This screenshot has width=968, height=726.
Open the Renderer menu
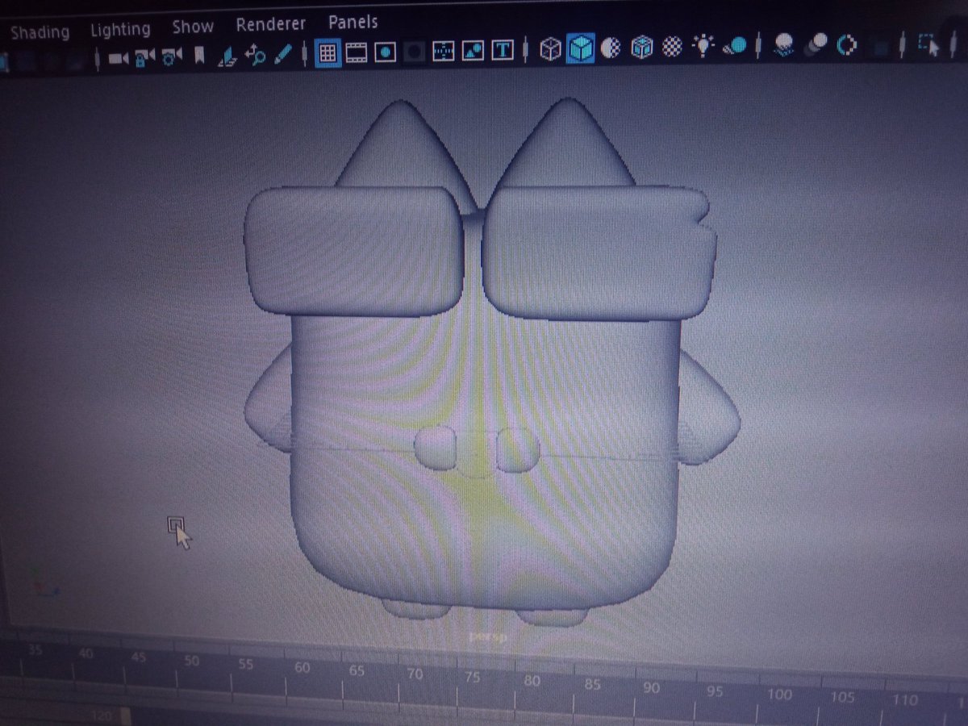click(271, 24)
